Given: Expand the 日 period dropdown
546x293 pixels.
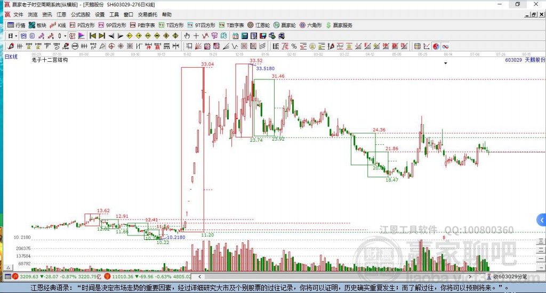Looking at the screenshot, I should point(16,36).
